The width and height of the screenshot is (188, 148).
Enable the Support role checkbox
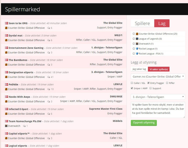(150, 88)
